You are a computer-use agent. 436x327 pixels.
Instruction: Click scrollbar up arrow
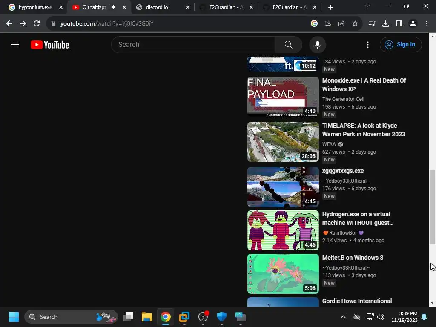coord(432,37)
